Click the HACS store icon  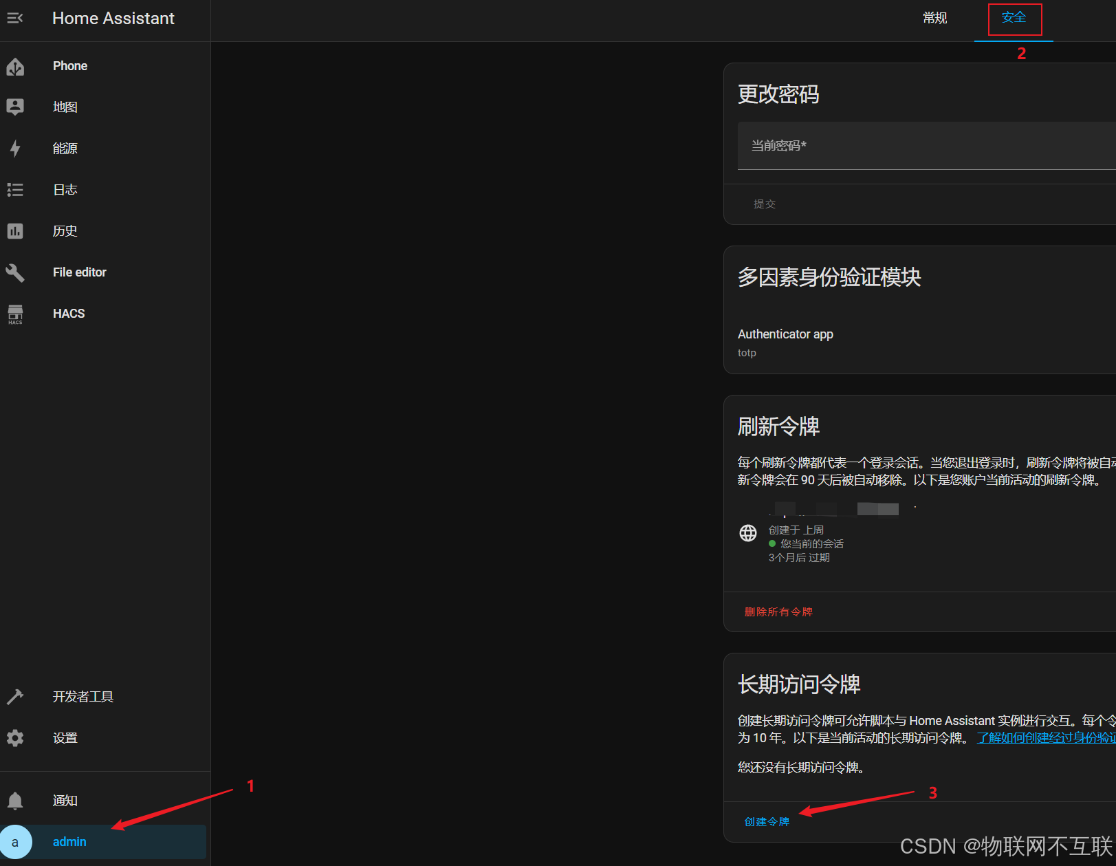(x=15, y=314)
